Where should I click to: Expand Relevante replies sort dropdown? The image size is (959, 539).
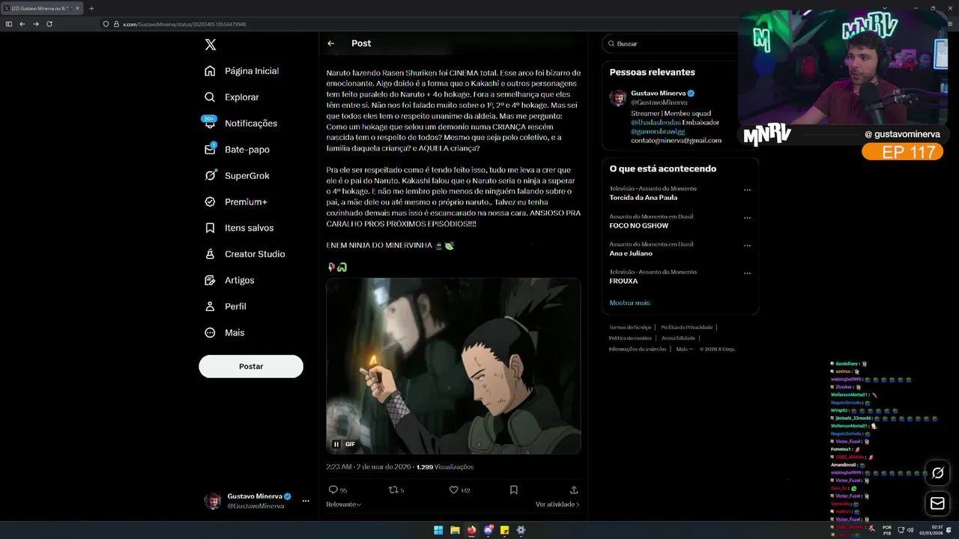[344, 505]
